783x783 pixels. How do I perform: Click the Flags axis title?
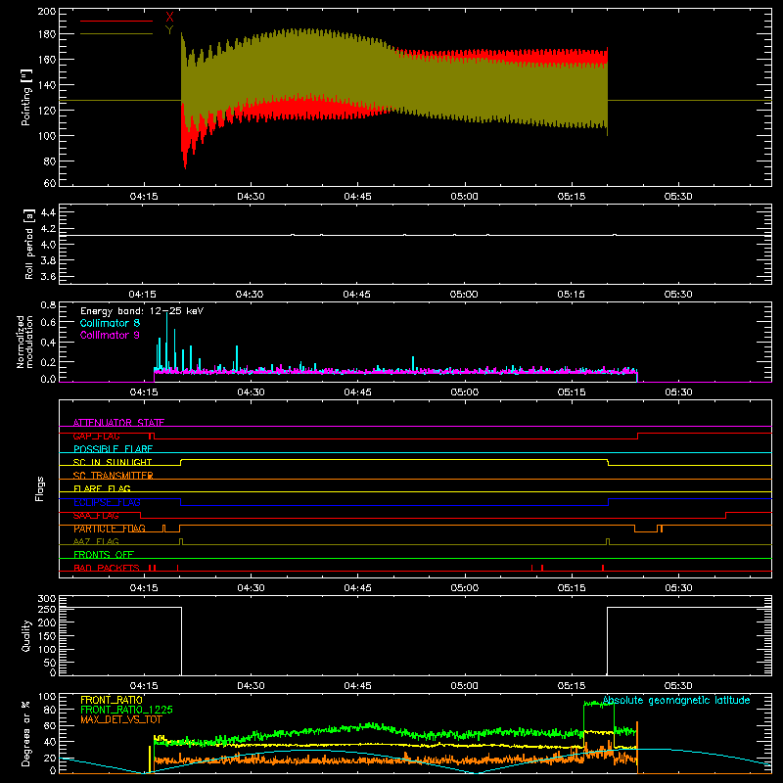[x=39, y=488]
